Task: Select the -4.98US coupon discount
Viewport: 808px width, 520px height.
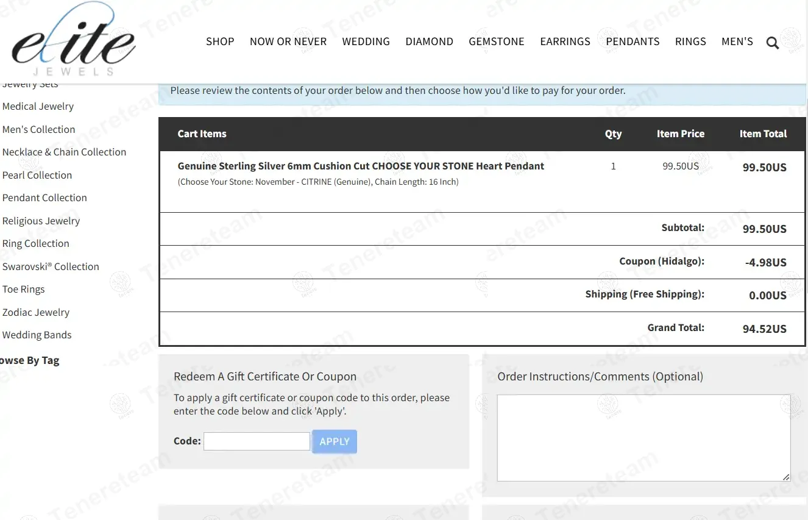Action: tap(765, 262)
